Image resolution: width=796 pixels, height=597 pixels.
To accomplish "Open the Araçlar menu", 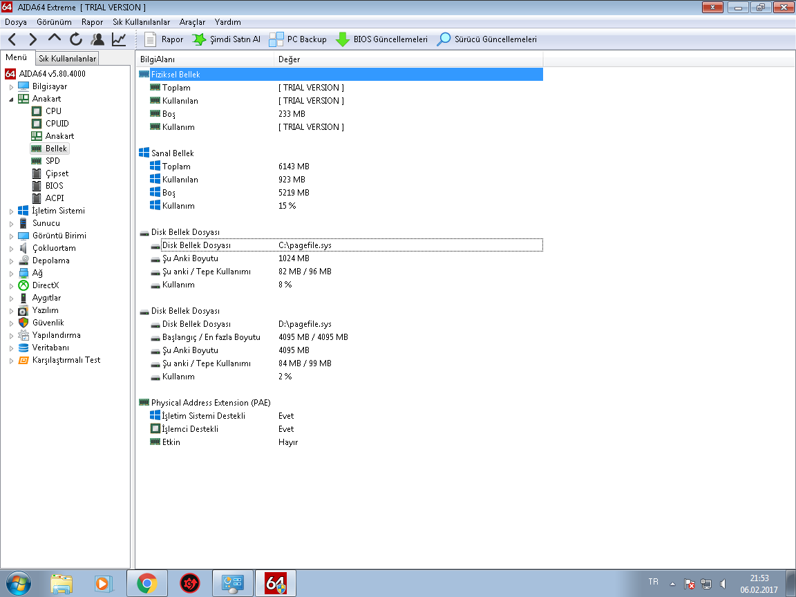I will (192, 22).
